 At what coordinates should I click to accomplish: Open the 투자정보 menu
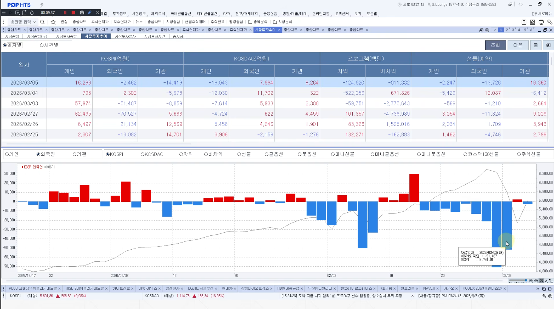point(120,14)
